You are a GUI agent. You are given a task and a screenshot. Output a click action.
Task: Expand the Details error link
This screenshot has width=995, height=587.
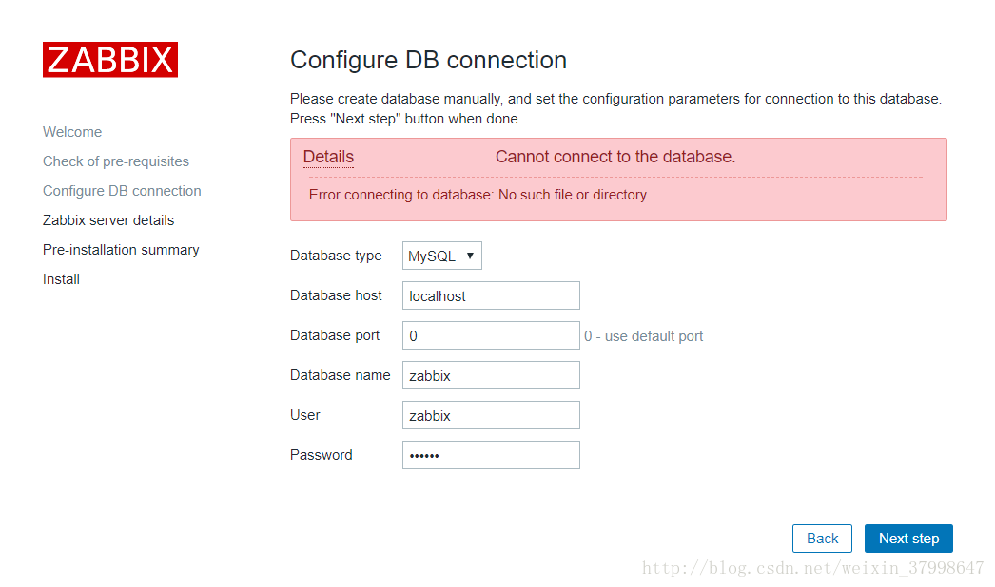click(x=328, y=157)
